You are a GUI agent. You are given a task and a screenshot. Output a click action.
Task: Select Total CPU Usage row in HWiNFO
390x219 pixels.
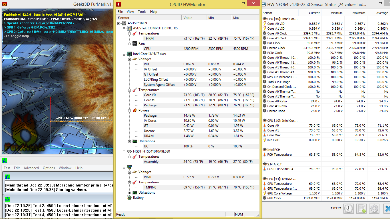(326, 82)
